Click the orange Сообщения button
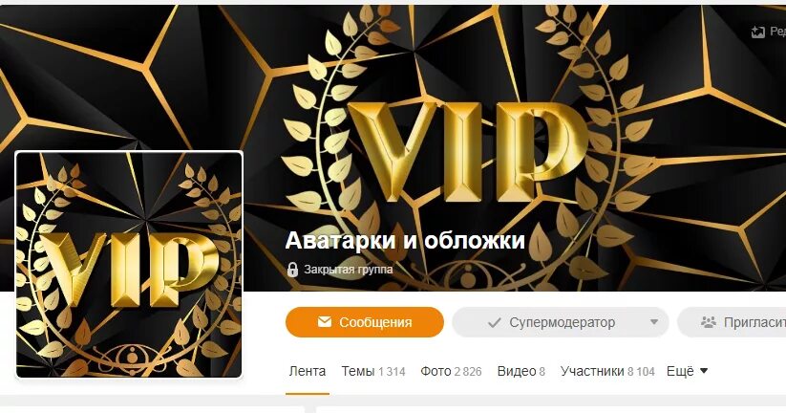This screenshot has height=413, width=786. pos(365,322)
